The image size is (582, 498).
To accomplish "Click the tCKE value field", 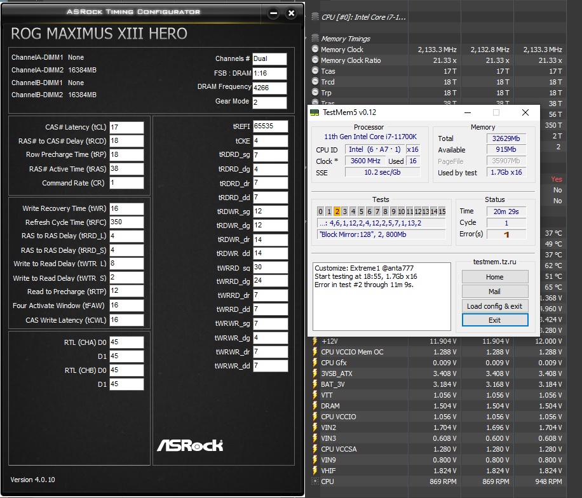I will click(270, 140).
